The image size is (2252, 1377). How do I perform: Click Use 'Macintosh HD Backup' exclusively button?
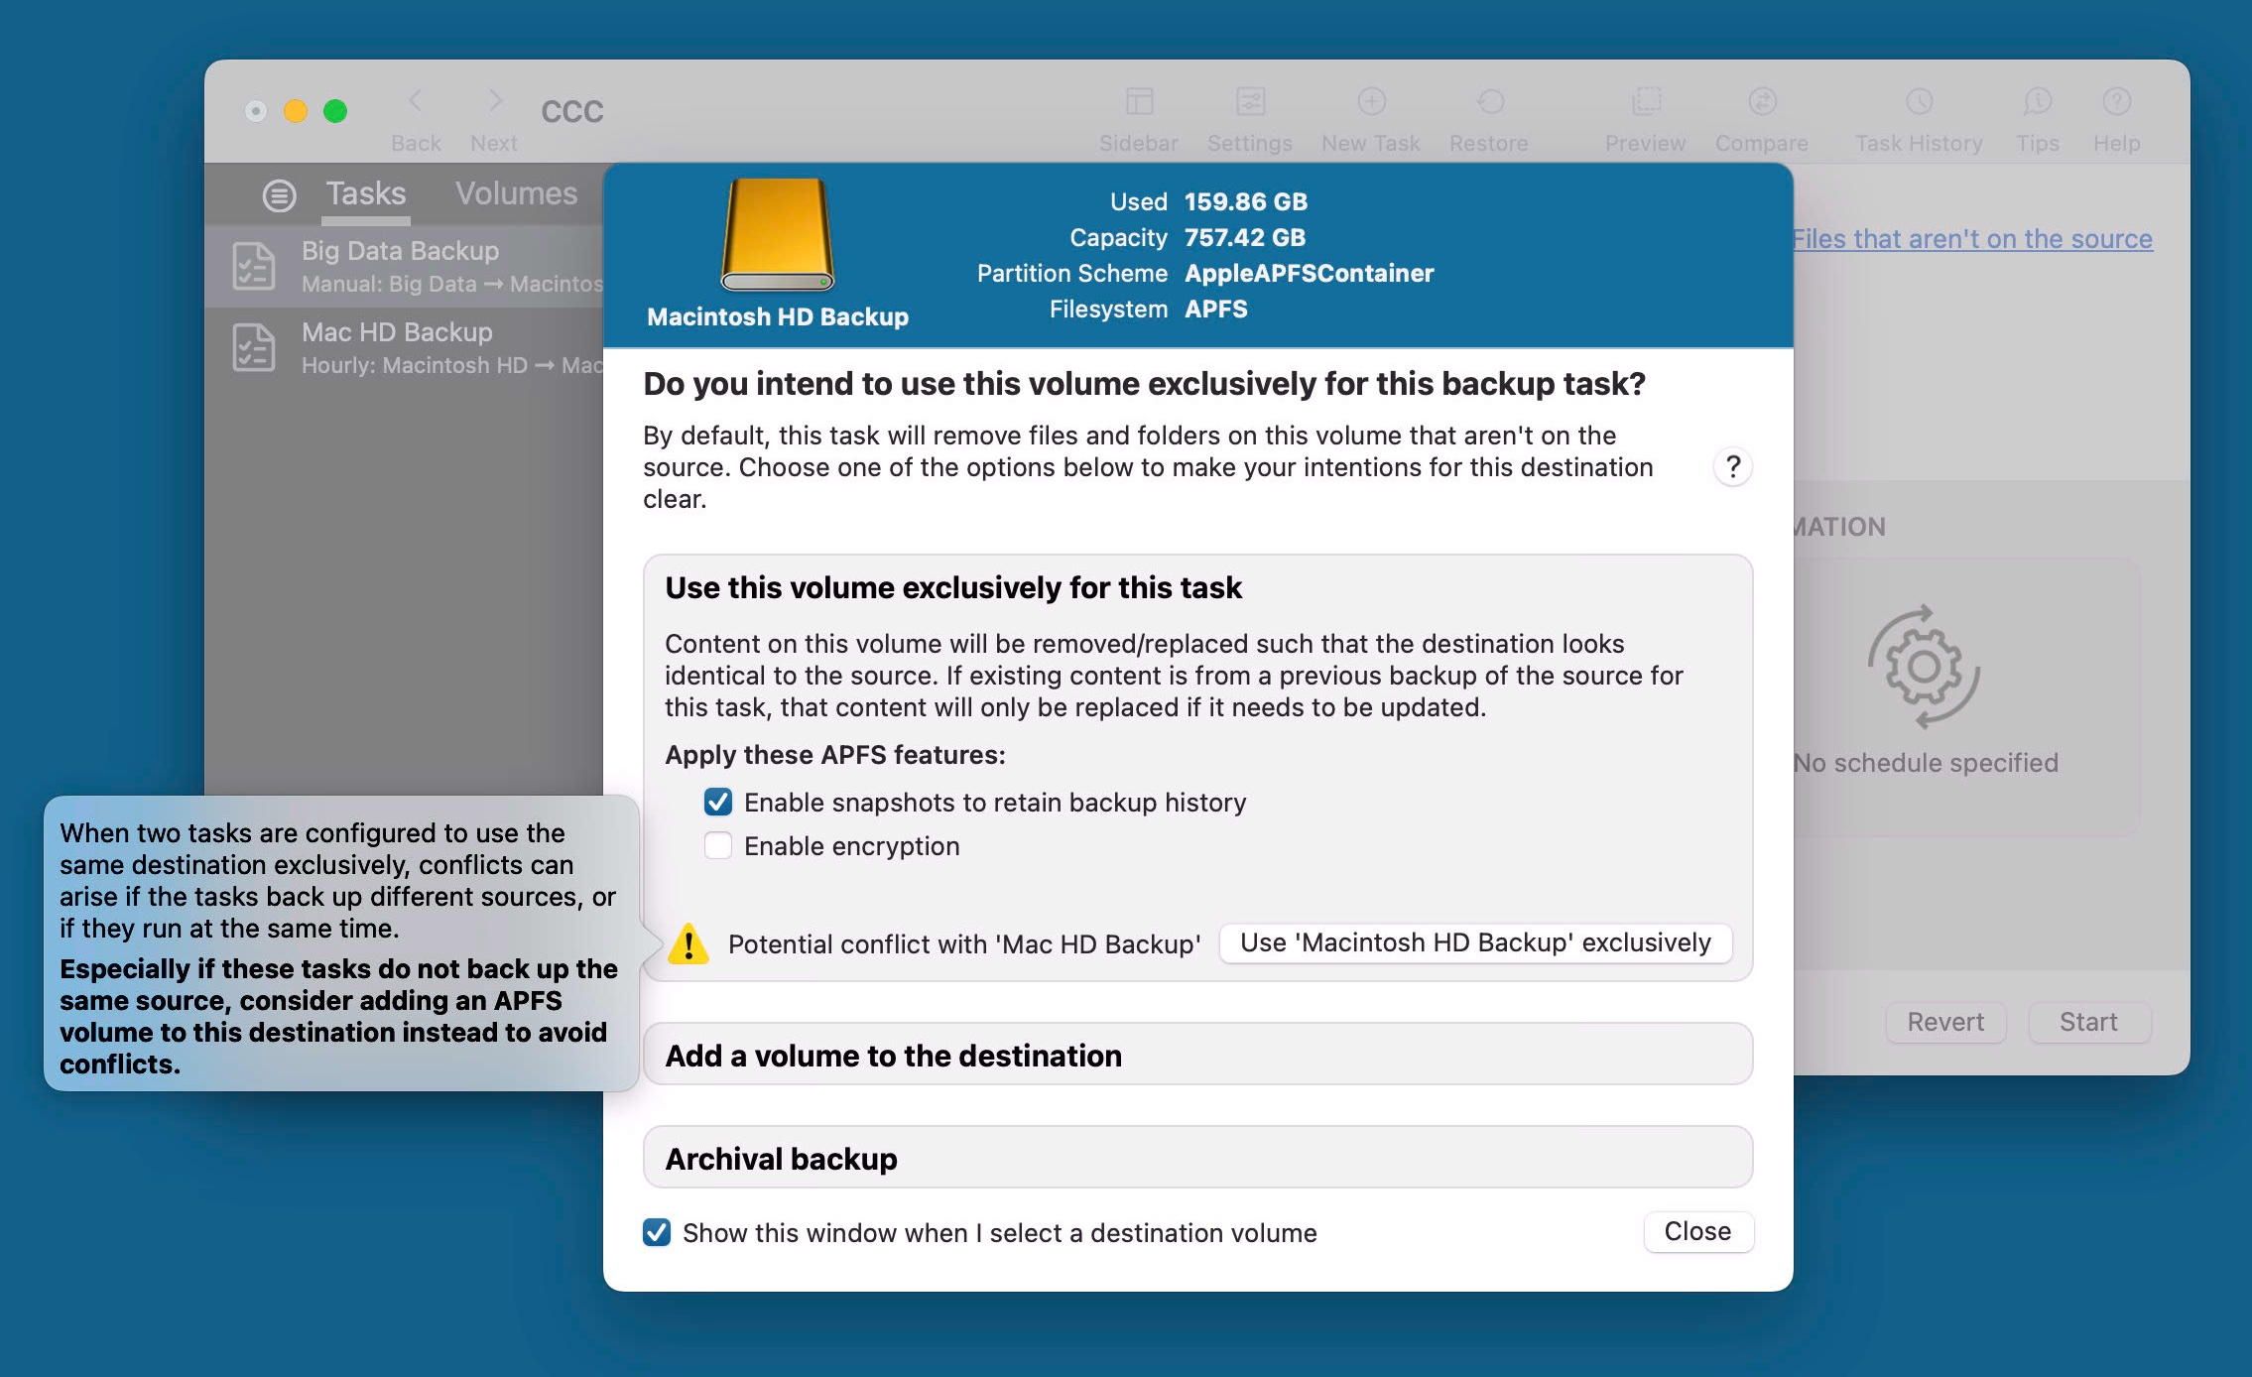(1475, 942)
